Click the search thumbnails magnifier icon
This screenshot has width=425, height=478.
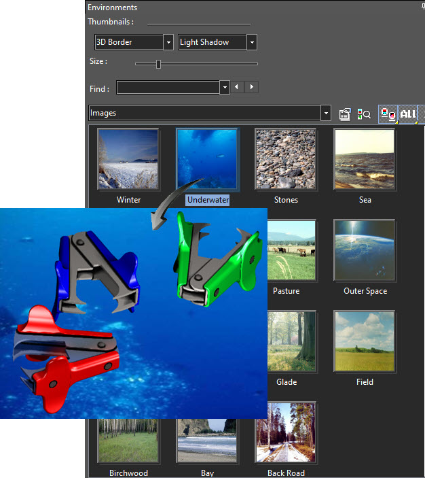click(x=364, y=114)
